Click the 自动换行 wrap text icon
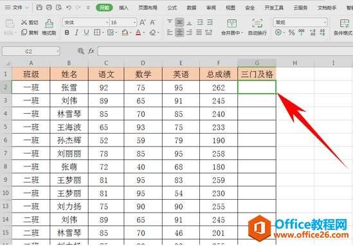The height and width of the screenshot is (246, 353). 257,23
